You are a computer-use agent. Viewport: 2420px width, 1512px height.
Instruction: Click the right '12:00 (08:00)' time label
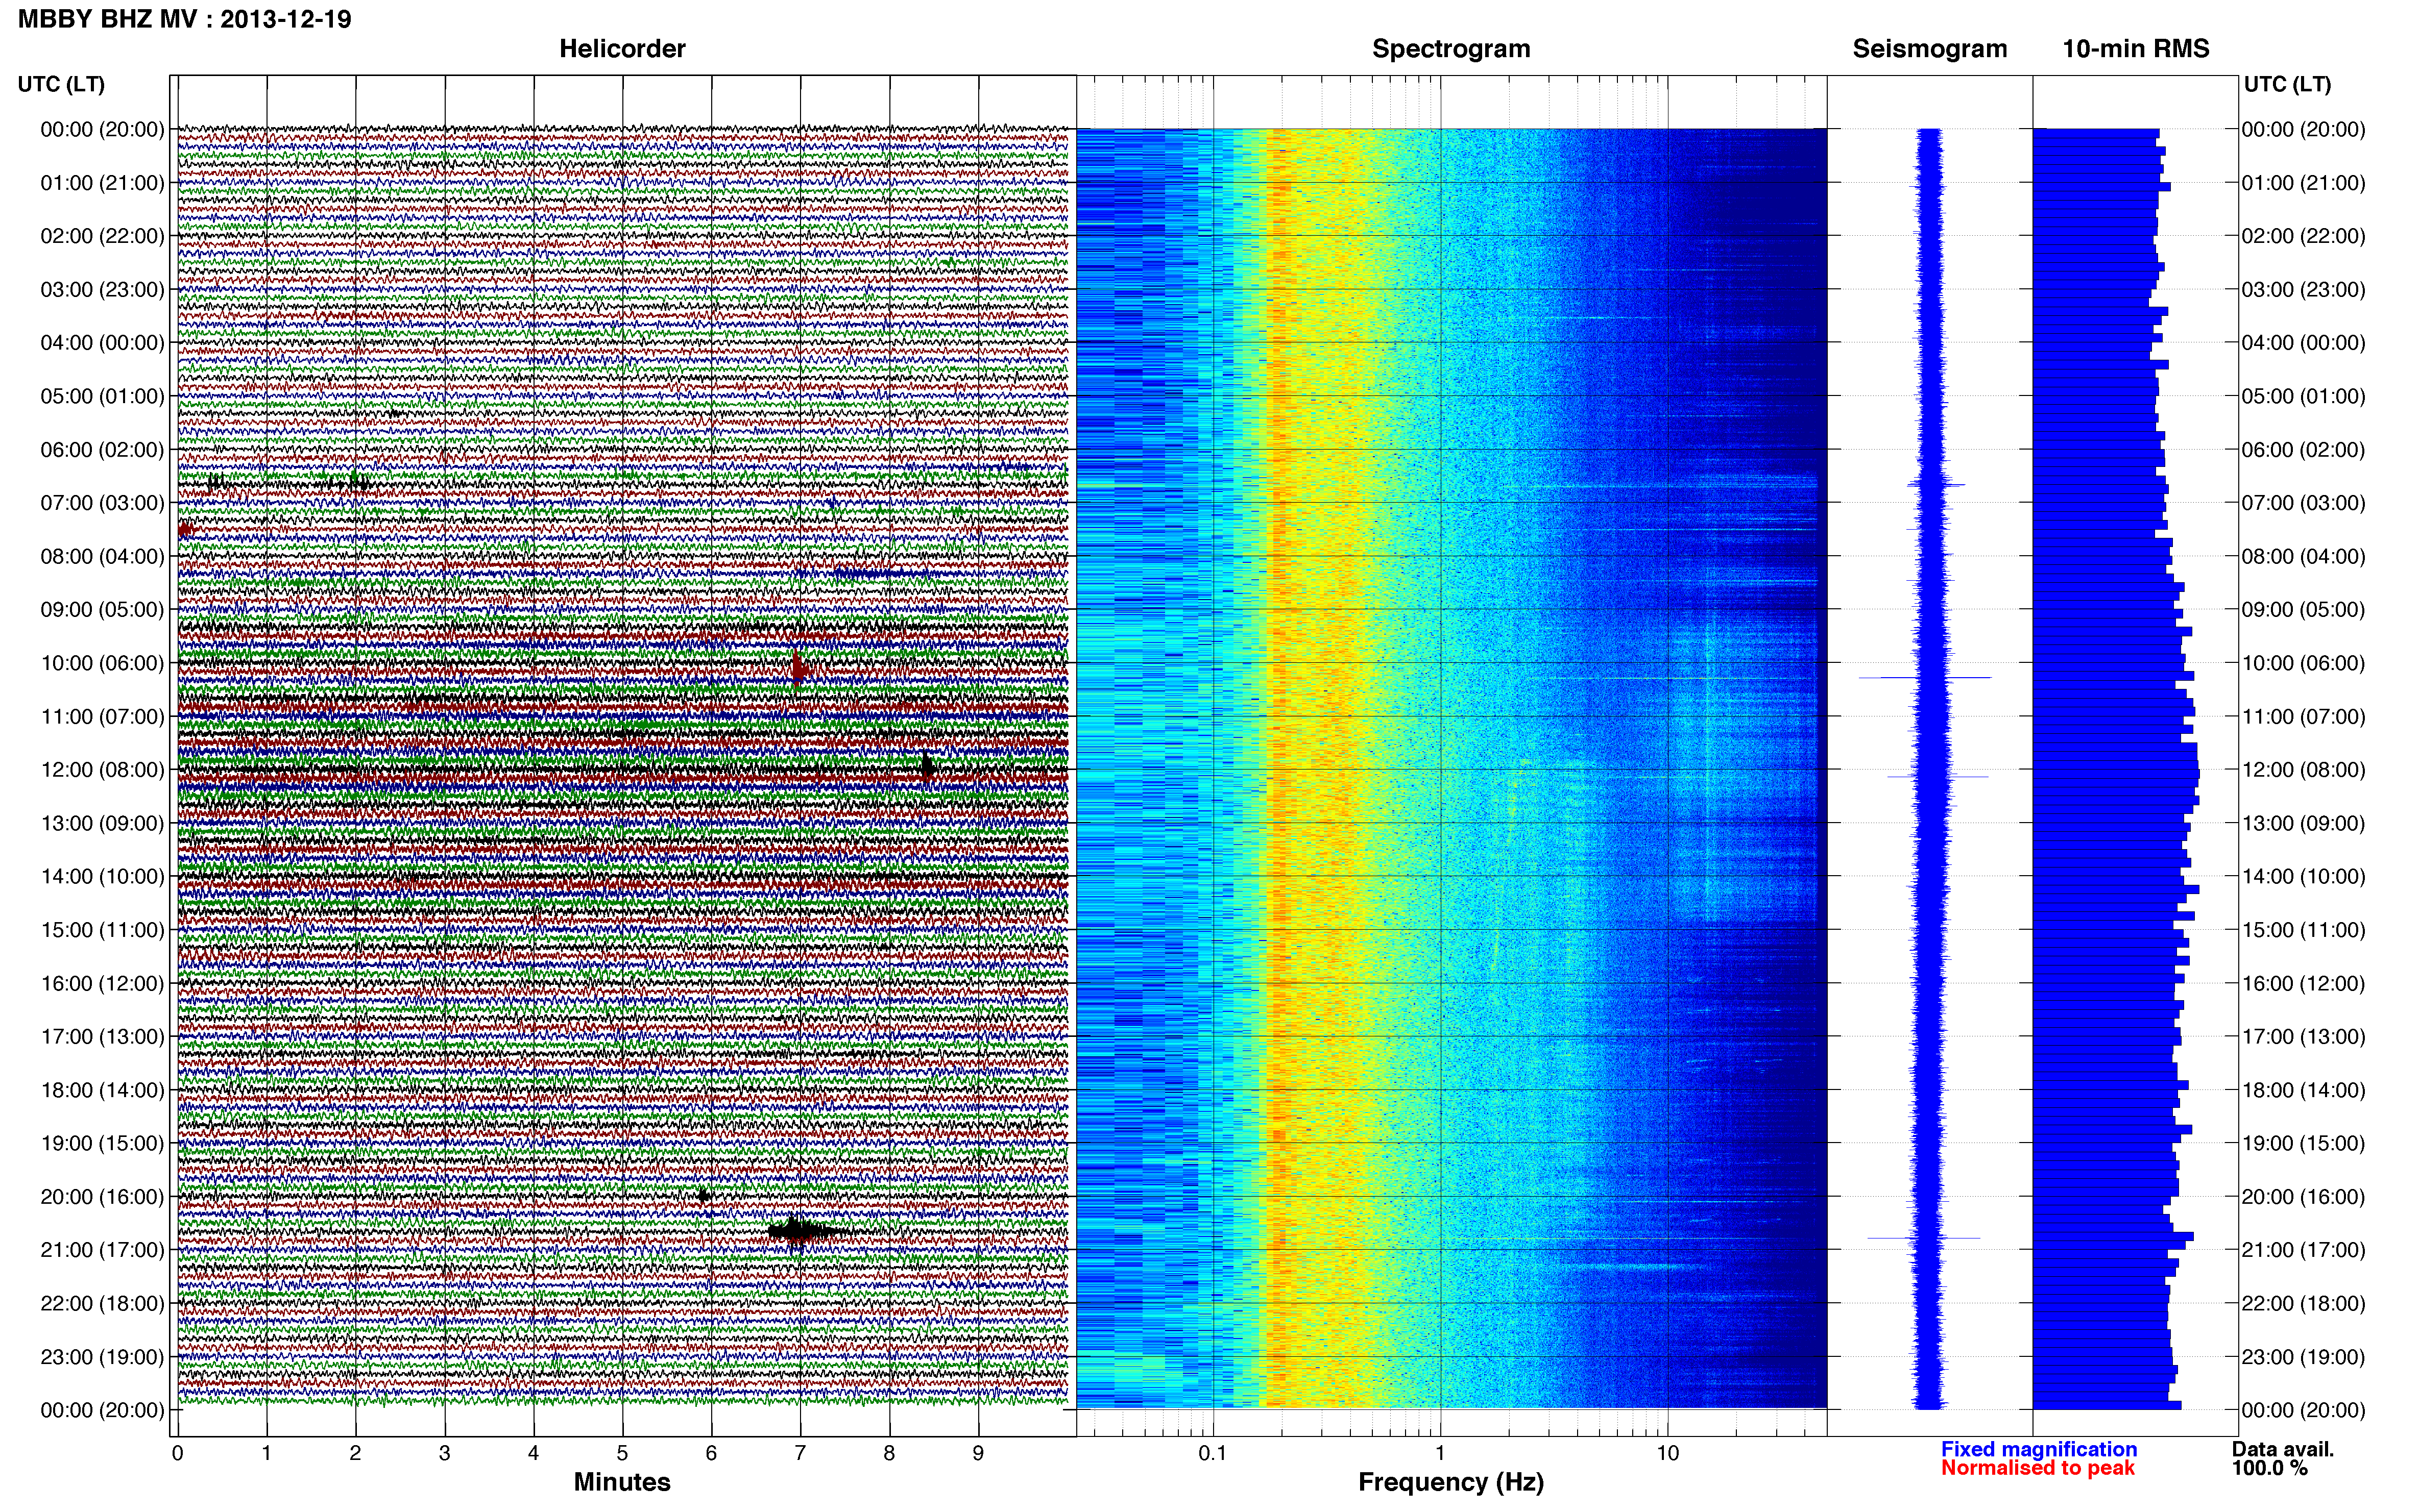click(x=2303, y=770)
